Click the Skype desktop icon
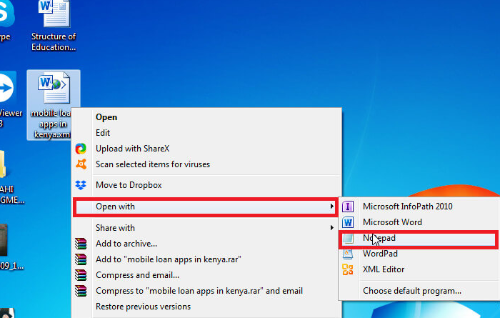The height and width of the screenshot is (318, 500). coord(6,14)
